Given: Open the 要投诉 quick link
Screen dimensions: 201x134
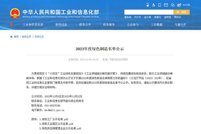Looking at the screenshot, I should [x=177, y=17].
